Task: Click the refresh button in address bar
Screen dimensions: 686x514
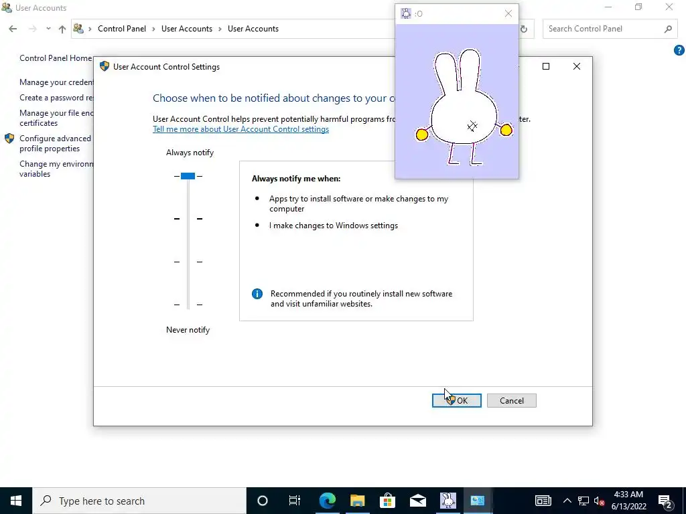Action: coord(524,29)
